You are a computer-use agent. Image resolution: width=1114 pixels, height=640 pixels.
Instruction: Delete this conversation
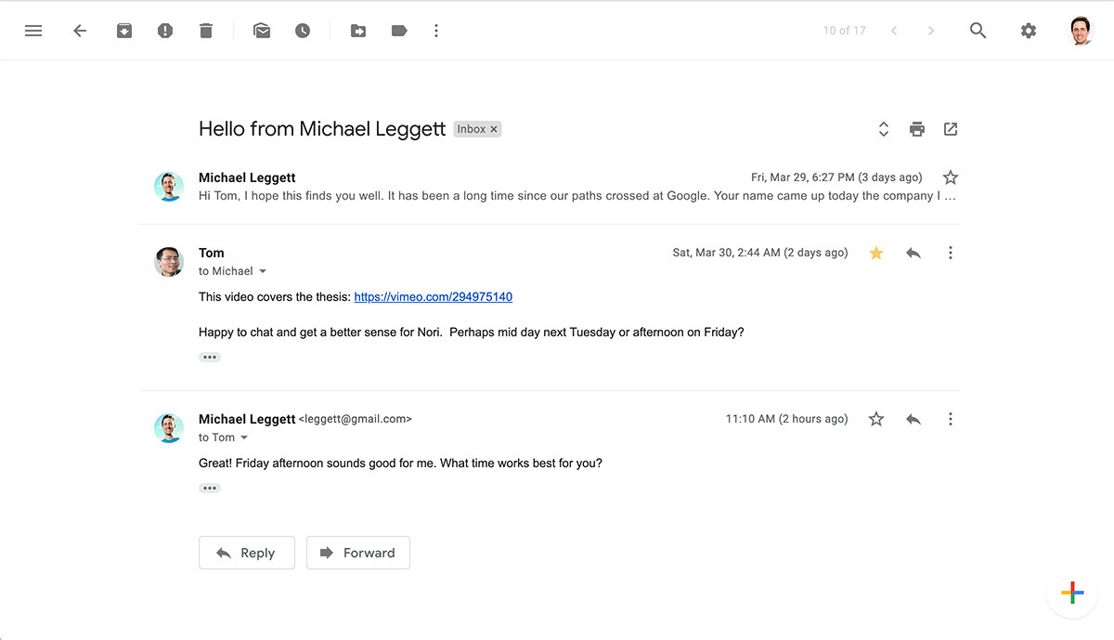point(206,30)
